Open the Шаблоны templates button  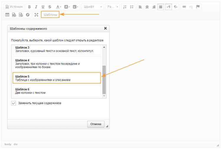click(50, 15)
